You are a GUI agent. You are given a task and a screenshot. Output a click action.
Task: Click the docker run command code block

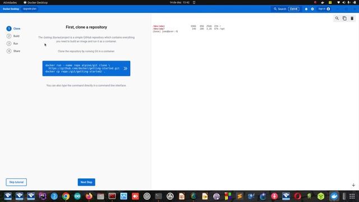(86, 68)
